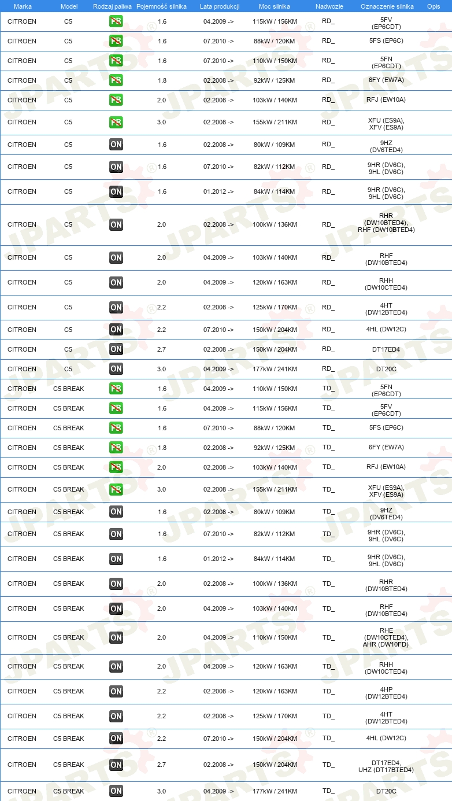Click the Lata produkcji column header
This screenshot has height=801, width=452.
[x=220, y=6]
